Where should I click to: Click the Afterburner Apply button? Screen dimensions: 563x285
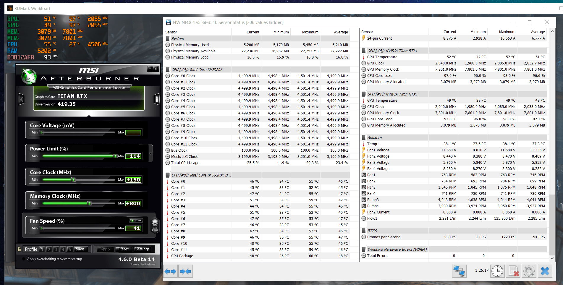coord(105,249)
